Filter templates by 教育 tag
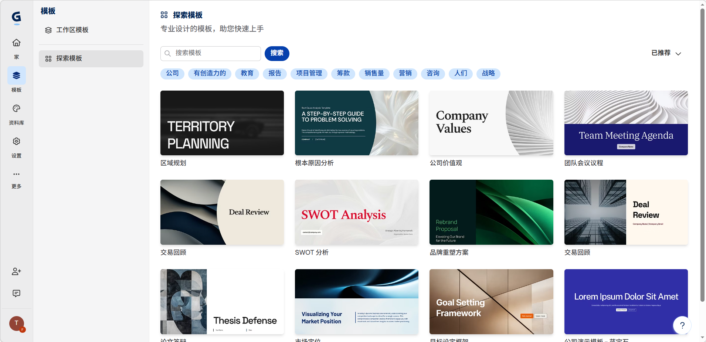The image size is (706, 342). 247,74
